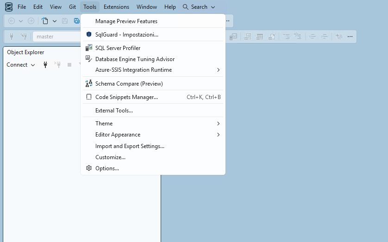Open the master database combo box

tap(57, 37)
